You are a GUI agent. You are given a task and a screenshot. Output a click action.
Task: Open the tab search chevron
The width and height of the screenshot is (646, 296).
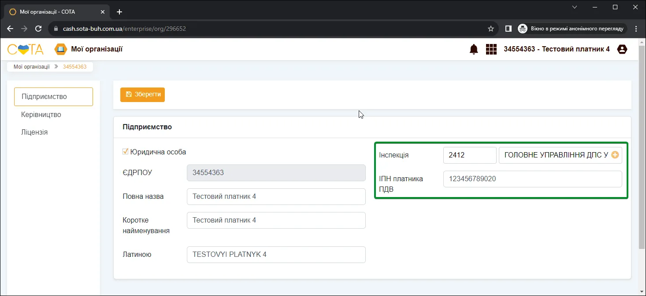pos(575,7)
